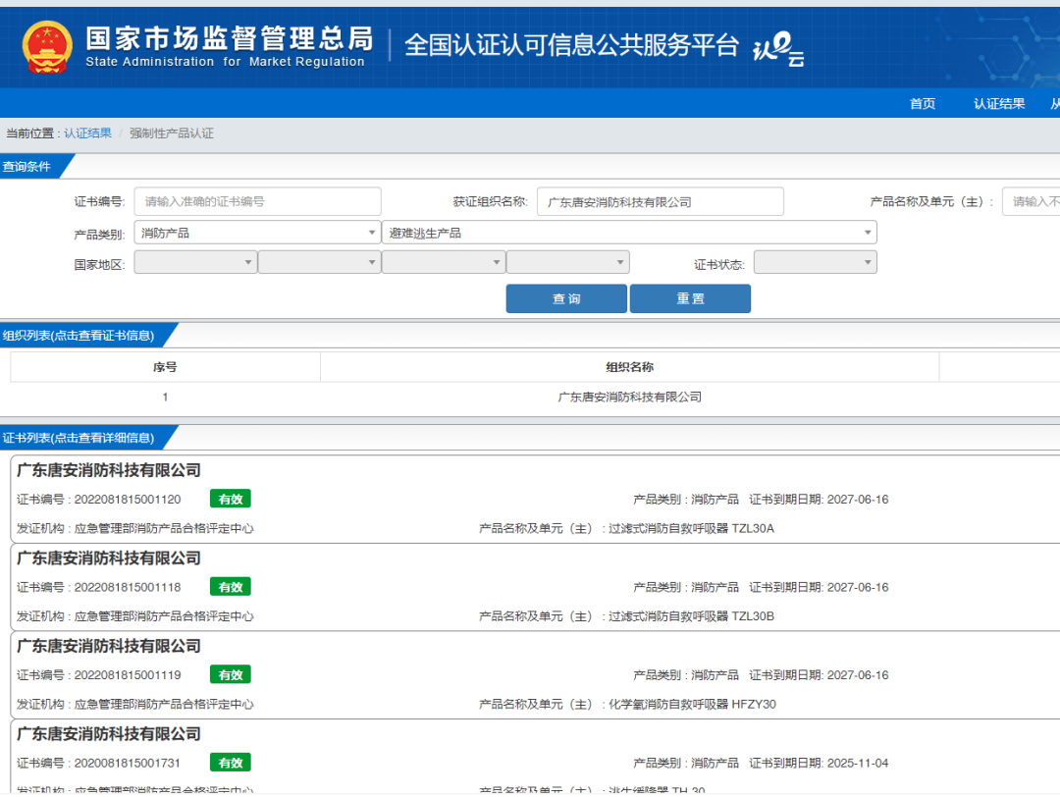Click 有效 badge for certificate 2022081815001120

[231, 500]
